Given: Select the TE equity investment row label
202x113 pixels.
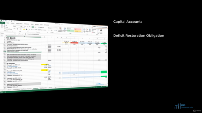Looking at the screenshot, I should [12, 46].
